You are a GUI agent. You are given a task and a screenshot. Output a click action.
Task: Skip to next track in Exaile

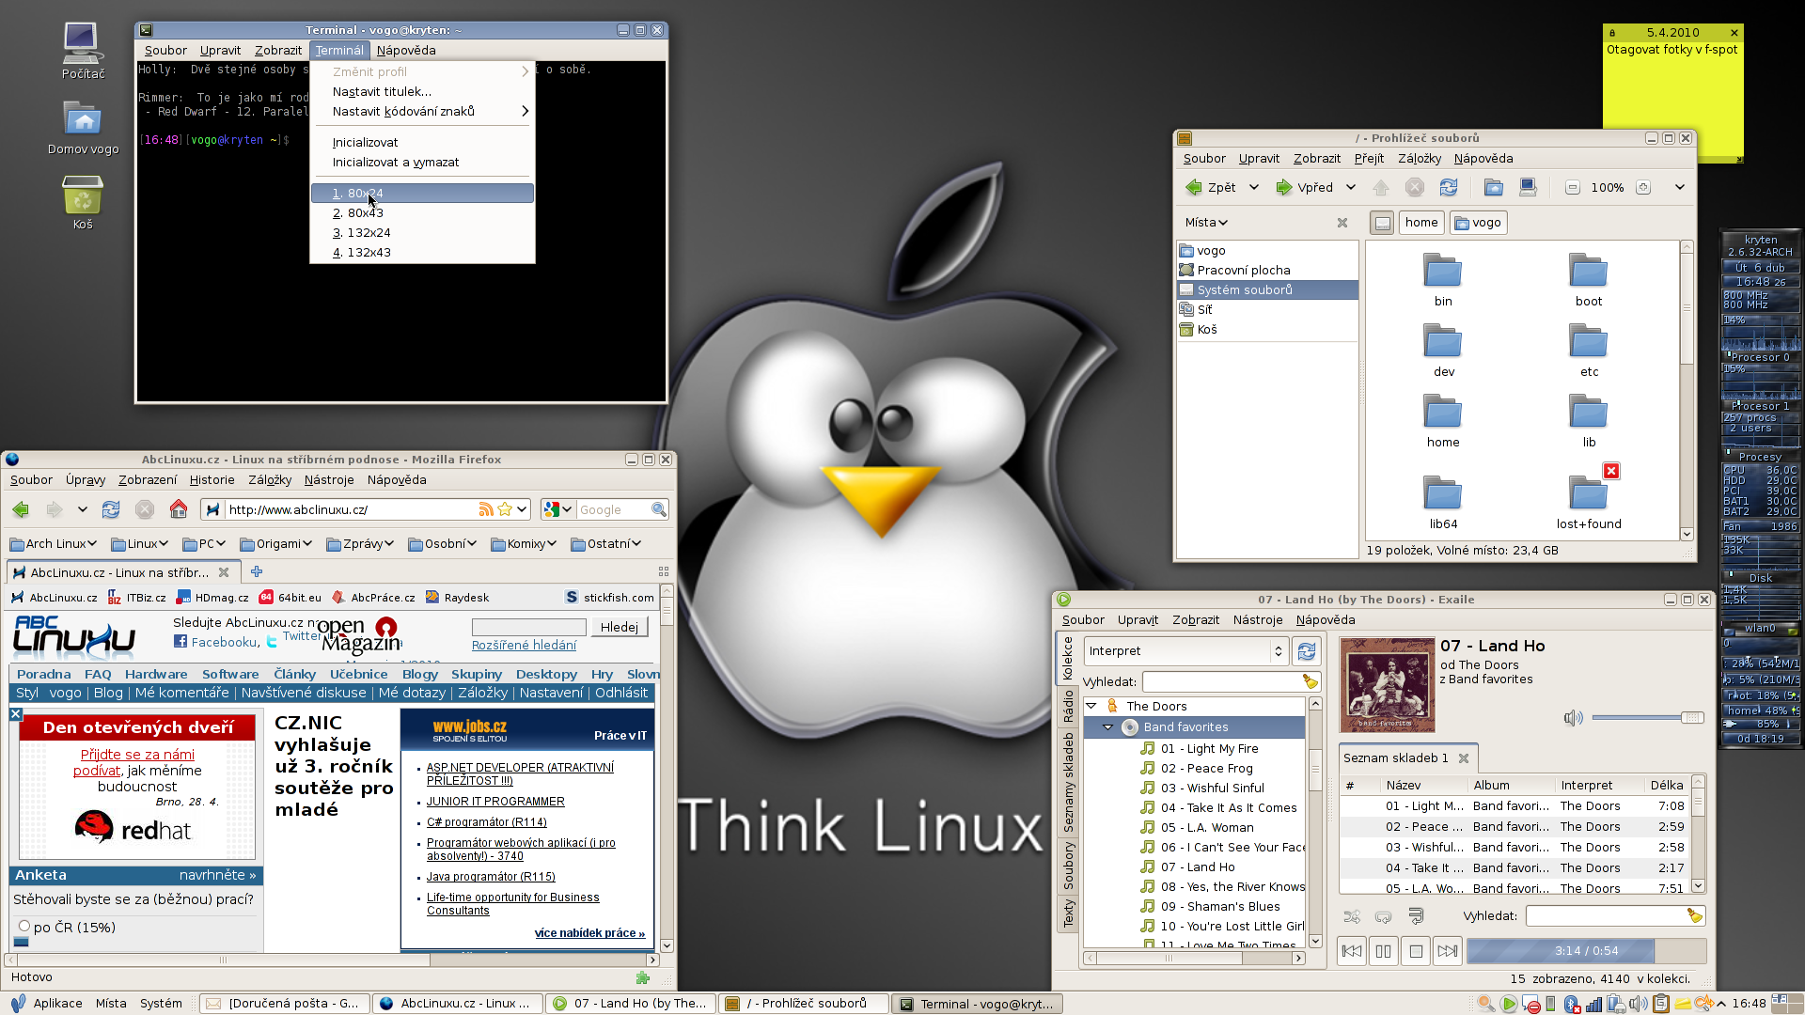[x=1448, y=951]
